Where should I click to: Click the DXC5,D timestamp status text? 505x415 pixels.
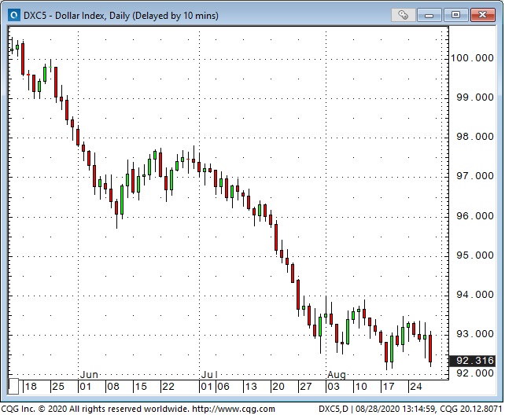[411, 409]
